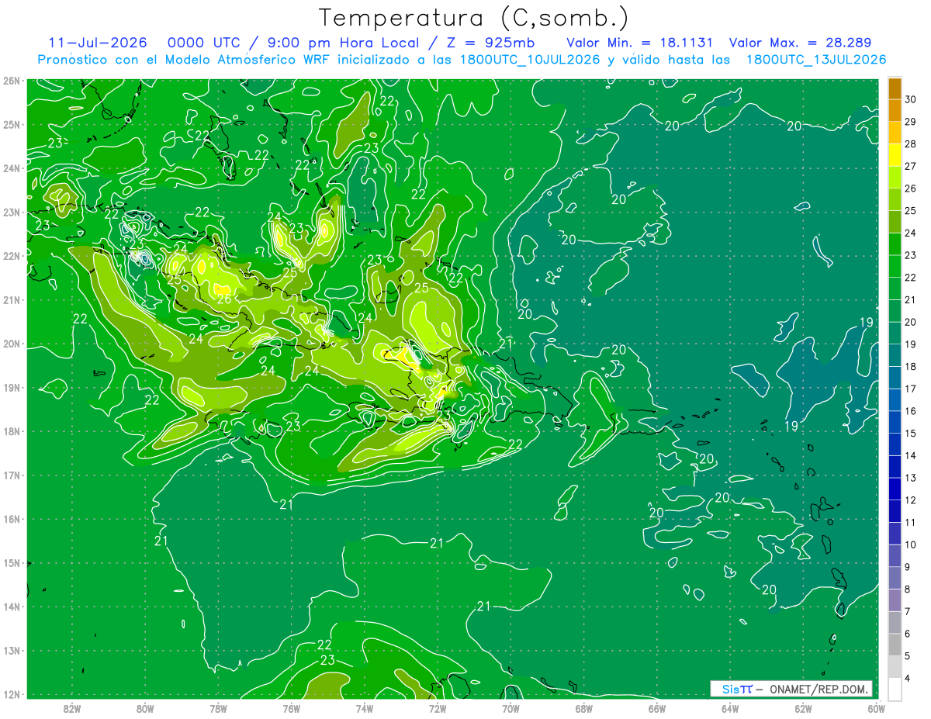Click the '22N' latitude axis label
931x719 pixels.
pos(11,256)
